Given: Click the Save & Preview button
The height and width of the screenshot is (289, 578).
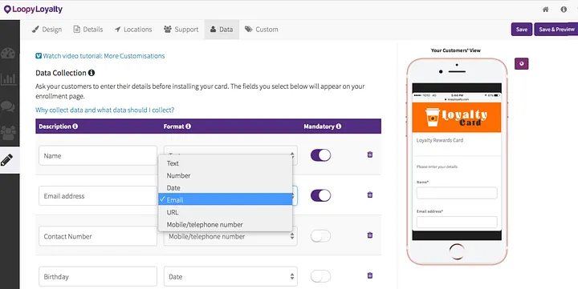Looking at the screenshot, I should point(556,30).
